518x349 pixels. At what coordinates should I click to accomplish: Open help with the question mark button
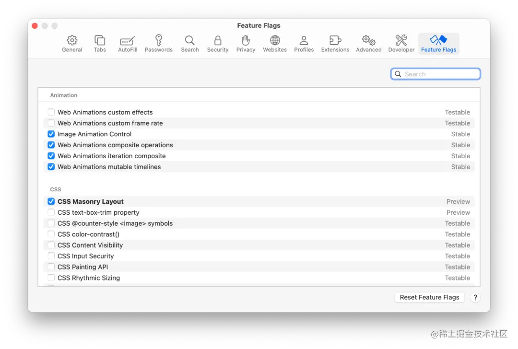tap(475, 298)
